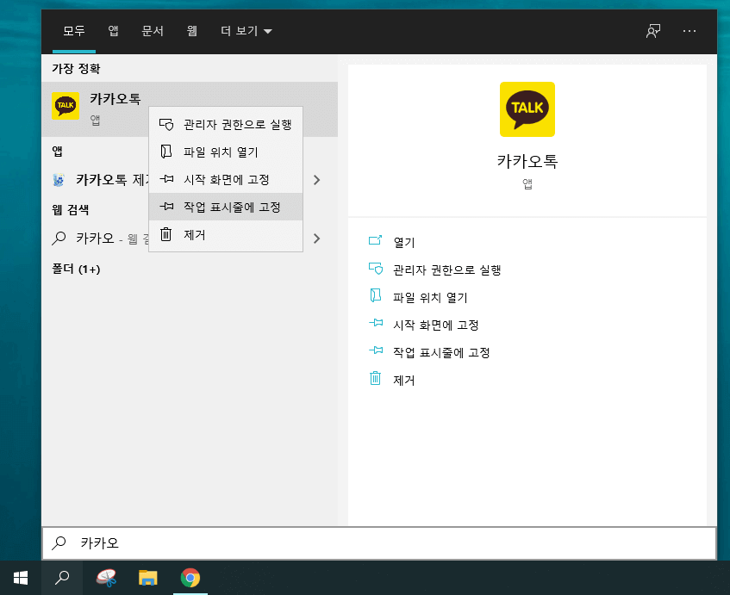Click the open-window icon beside 열기
Screen dimensions: 730x595
pos(375,240)
